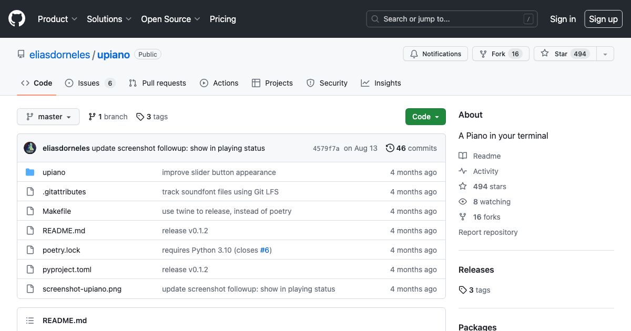
Task: Click commit message about slider button appearance
Action: [219, 172]
